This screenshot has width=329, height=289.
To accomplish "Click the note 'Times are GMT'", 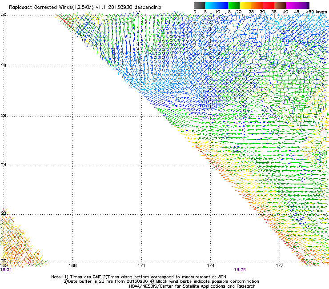I will pos(86,277).
